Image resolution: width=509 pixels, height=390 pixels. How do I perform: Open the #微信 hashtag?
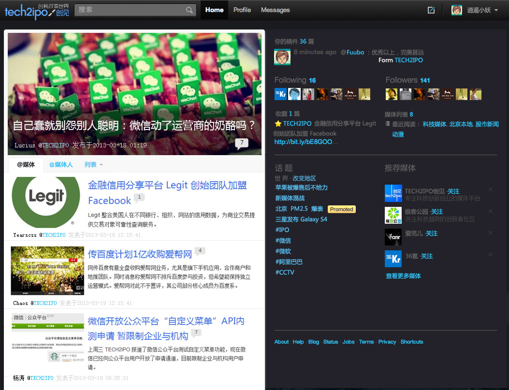283,240
